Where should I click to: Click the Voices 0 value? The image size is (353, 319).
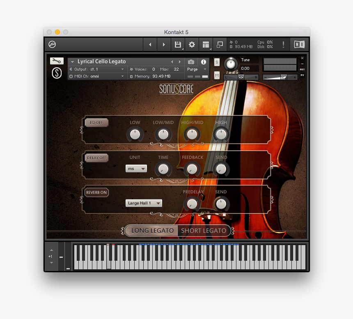pos(154,69)
